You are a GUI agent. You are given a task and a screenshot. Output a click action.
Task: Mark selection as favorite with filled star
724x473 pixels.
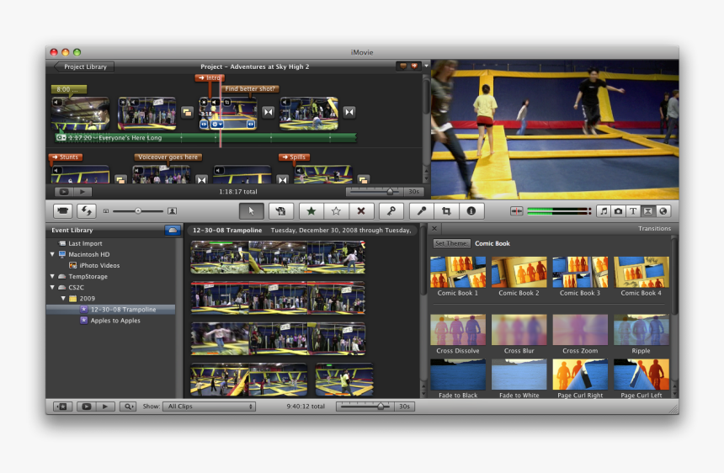click(311, 211)
